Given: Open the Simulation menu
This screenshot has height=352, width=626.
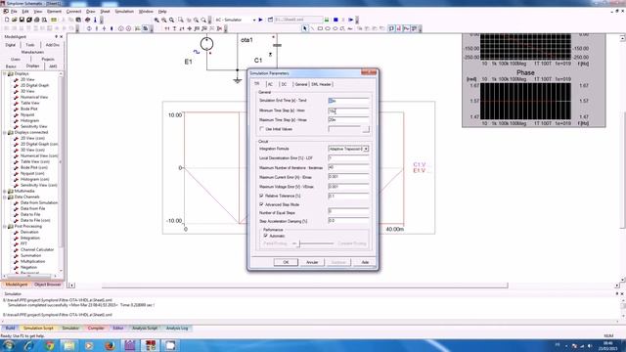Looking at the screenshot, I should tap(124, 11).
